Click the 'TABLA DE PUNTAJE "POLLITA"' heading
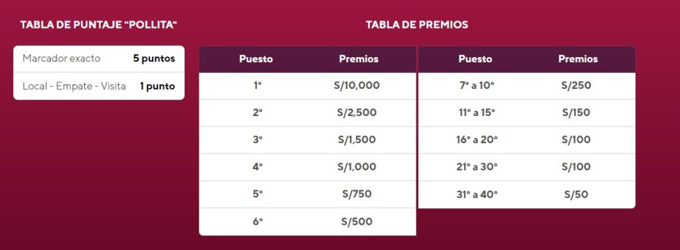The height and width of the screenshot is (250, 680). coord(99,25)
